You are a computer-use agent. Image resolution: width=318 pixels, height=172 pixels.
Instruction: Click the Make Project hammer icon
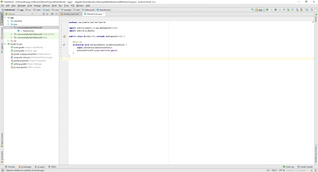pos(252,10)
